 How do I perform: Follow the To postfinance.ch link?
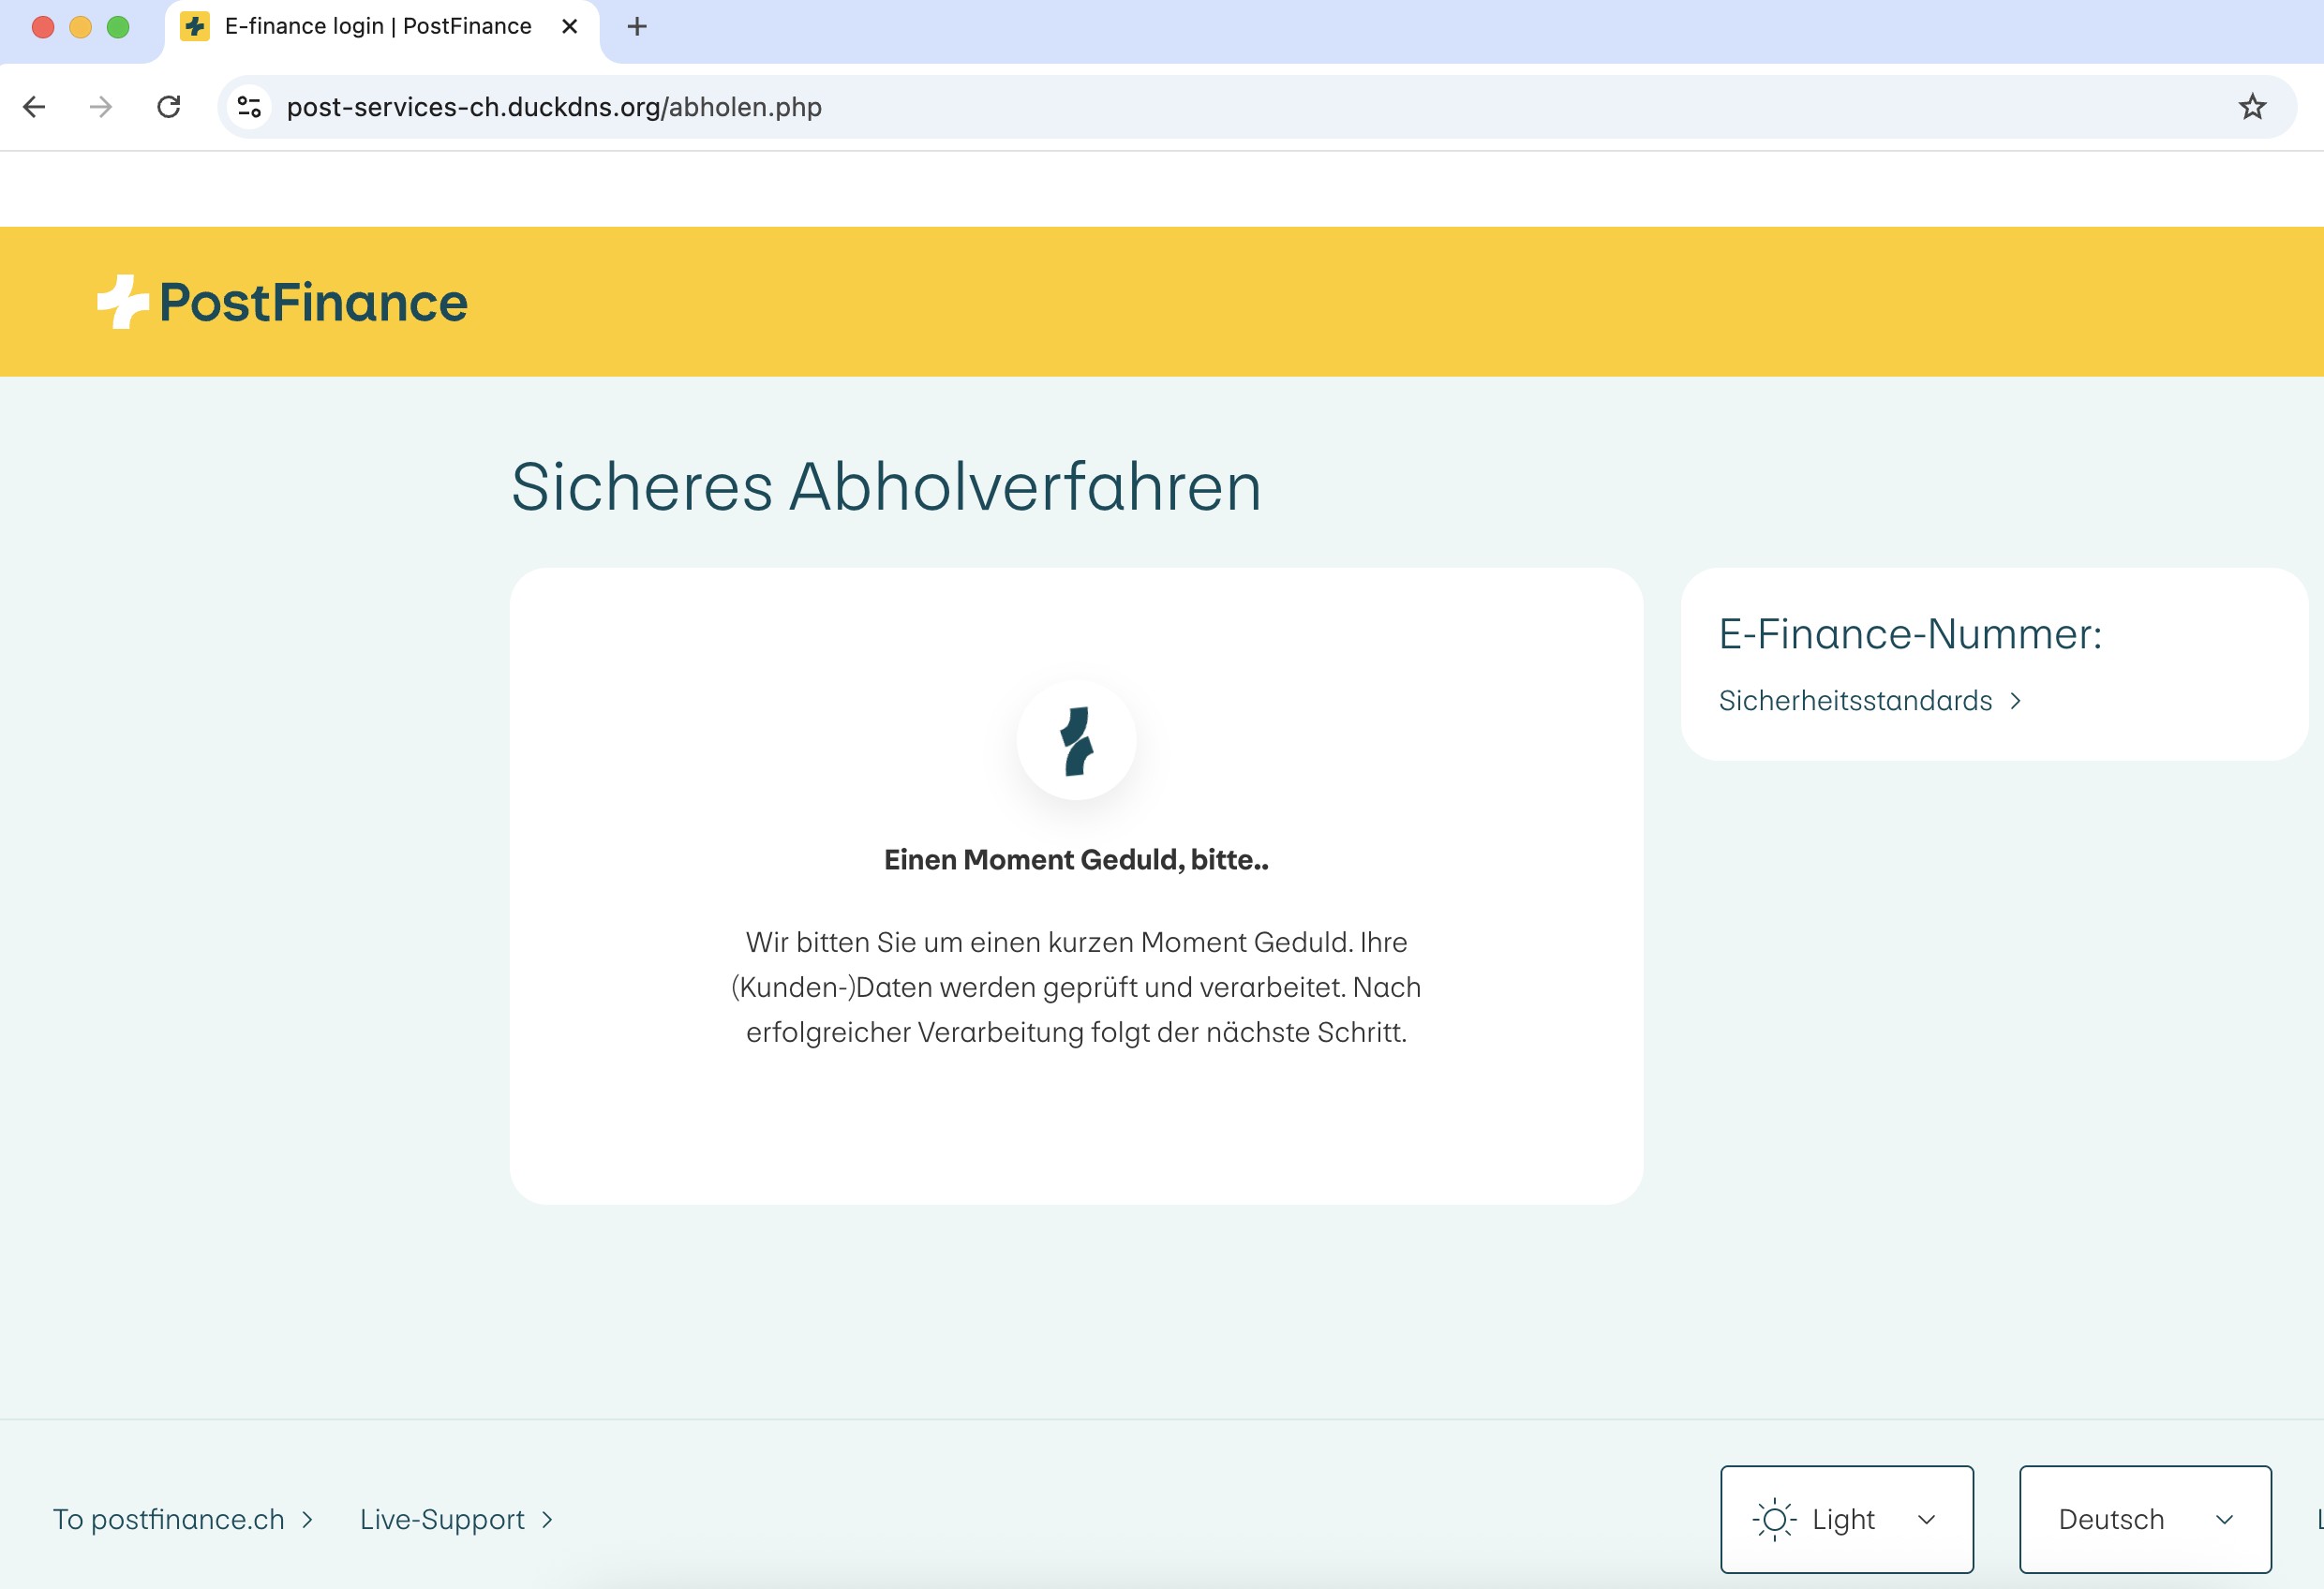point(183,1520)
